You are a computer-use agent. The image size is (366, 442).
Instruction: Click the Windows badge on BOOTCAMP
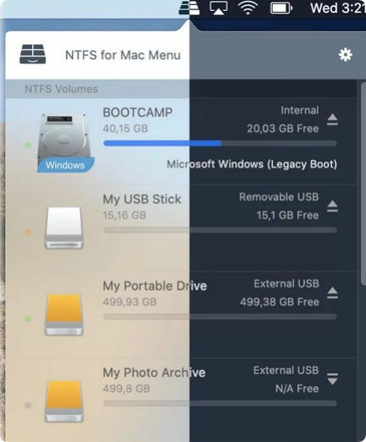pos(65,165)
